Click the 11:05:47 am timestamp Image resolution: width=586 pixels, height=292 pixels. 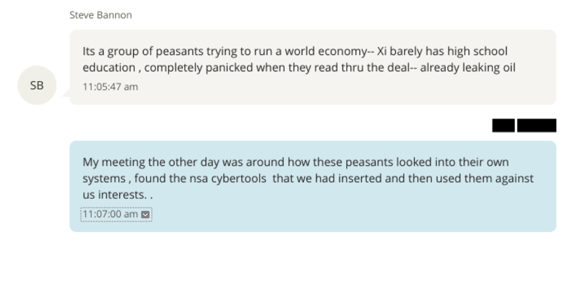click(110, 87)
